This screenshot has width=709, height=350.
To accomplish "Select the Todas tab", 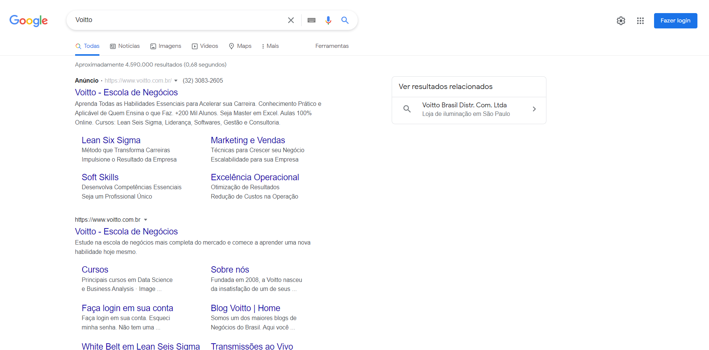I will [x=87, y=46].
